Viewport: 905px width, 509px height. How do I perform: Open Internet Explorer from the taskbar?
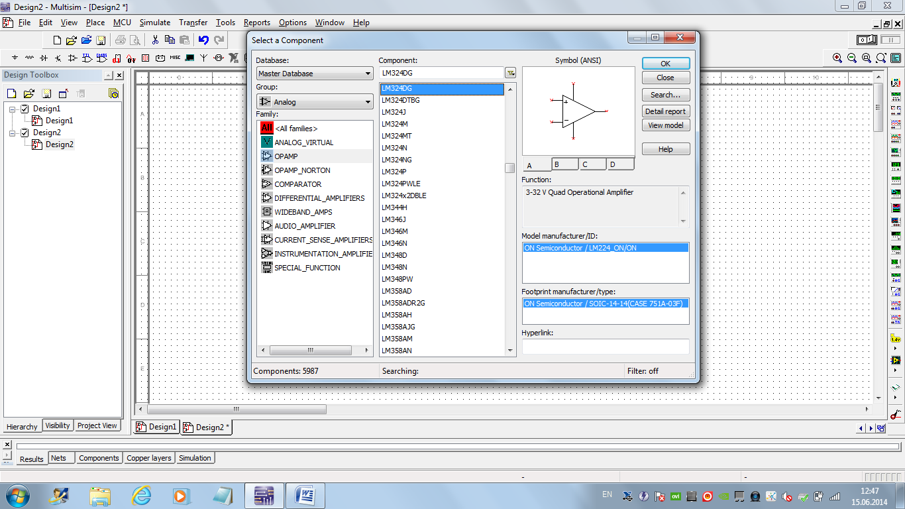[x=141, y=495]
